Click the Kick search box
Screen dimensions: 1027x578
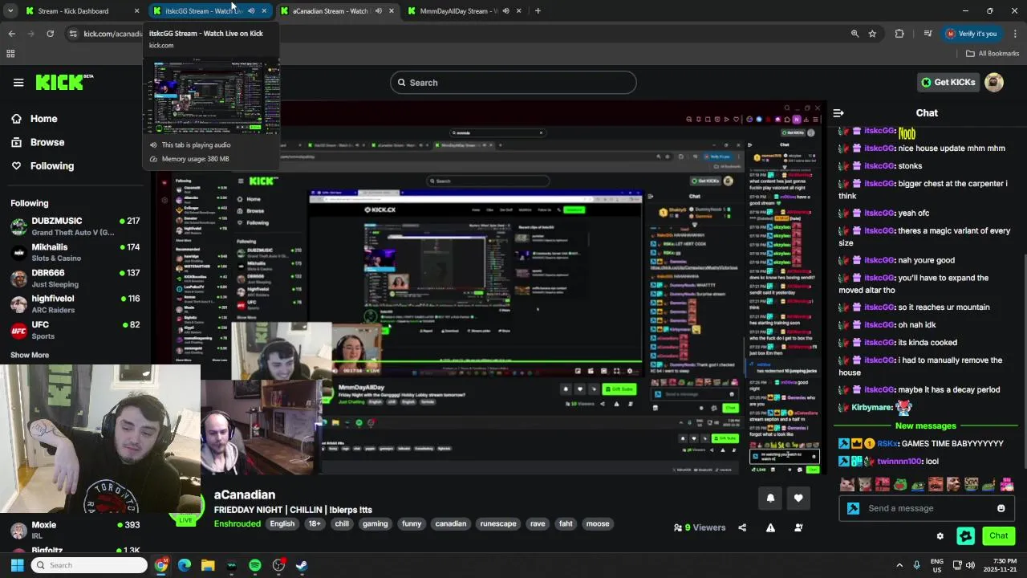click(x=513, y=83)
